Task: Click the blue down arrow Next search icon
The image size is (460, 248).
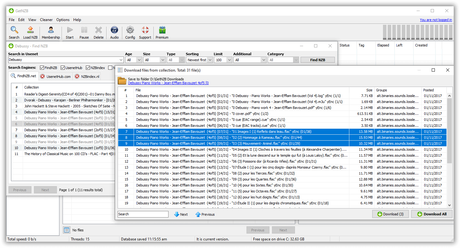Action: (177, 214)
